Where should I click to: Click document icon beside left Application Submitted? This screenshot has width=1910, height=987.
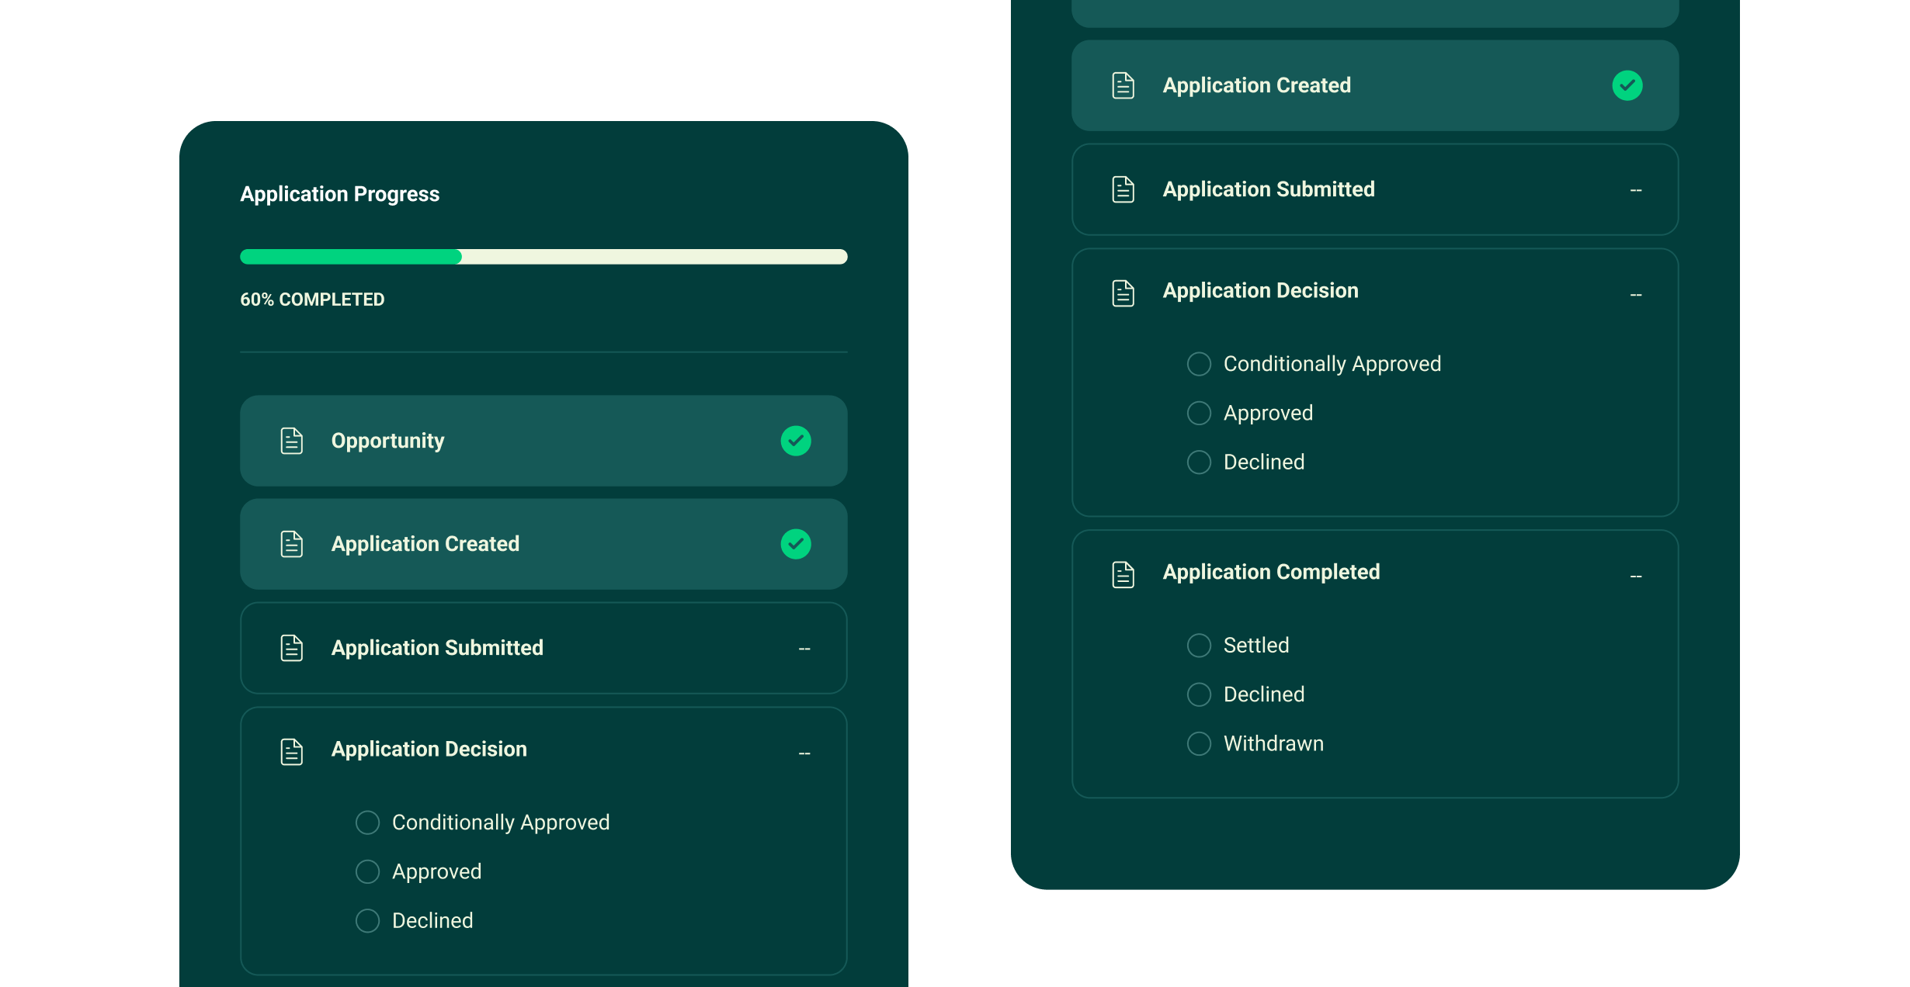coord(291,648)
